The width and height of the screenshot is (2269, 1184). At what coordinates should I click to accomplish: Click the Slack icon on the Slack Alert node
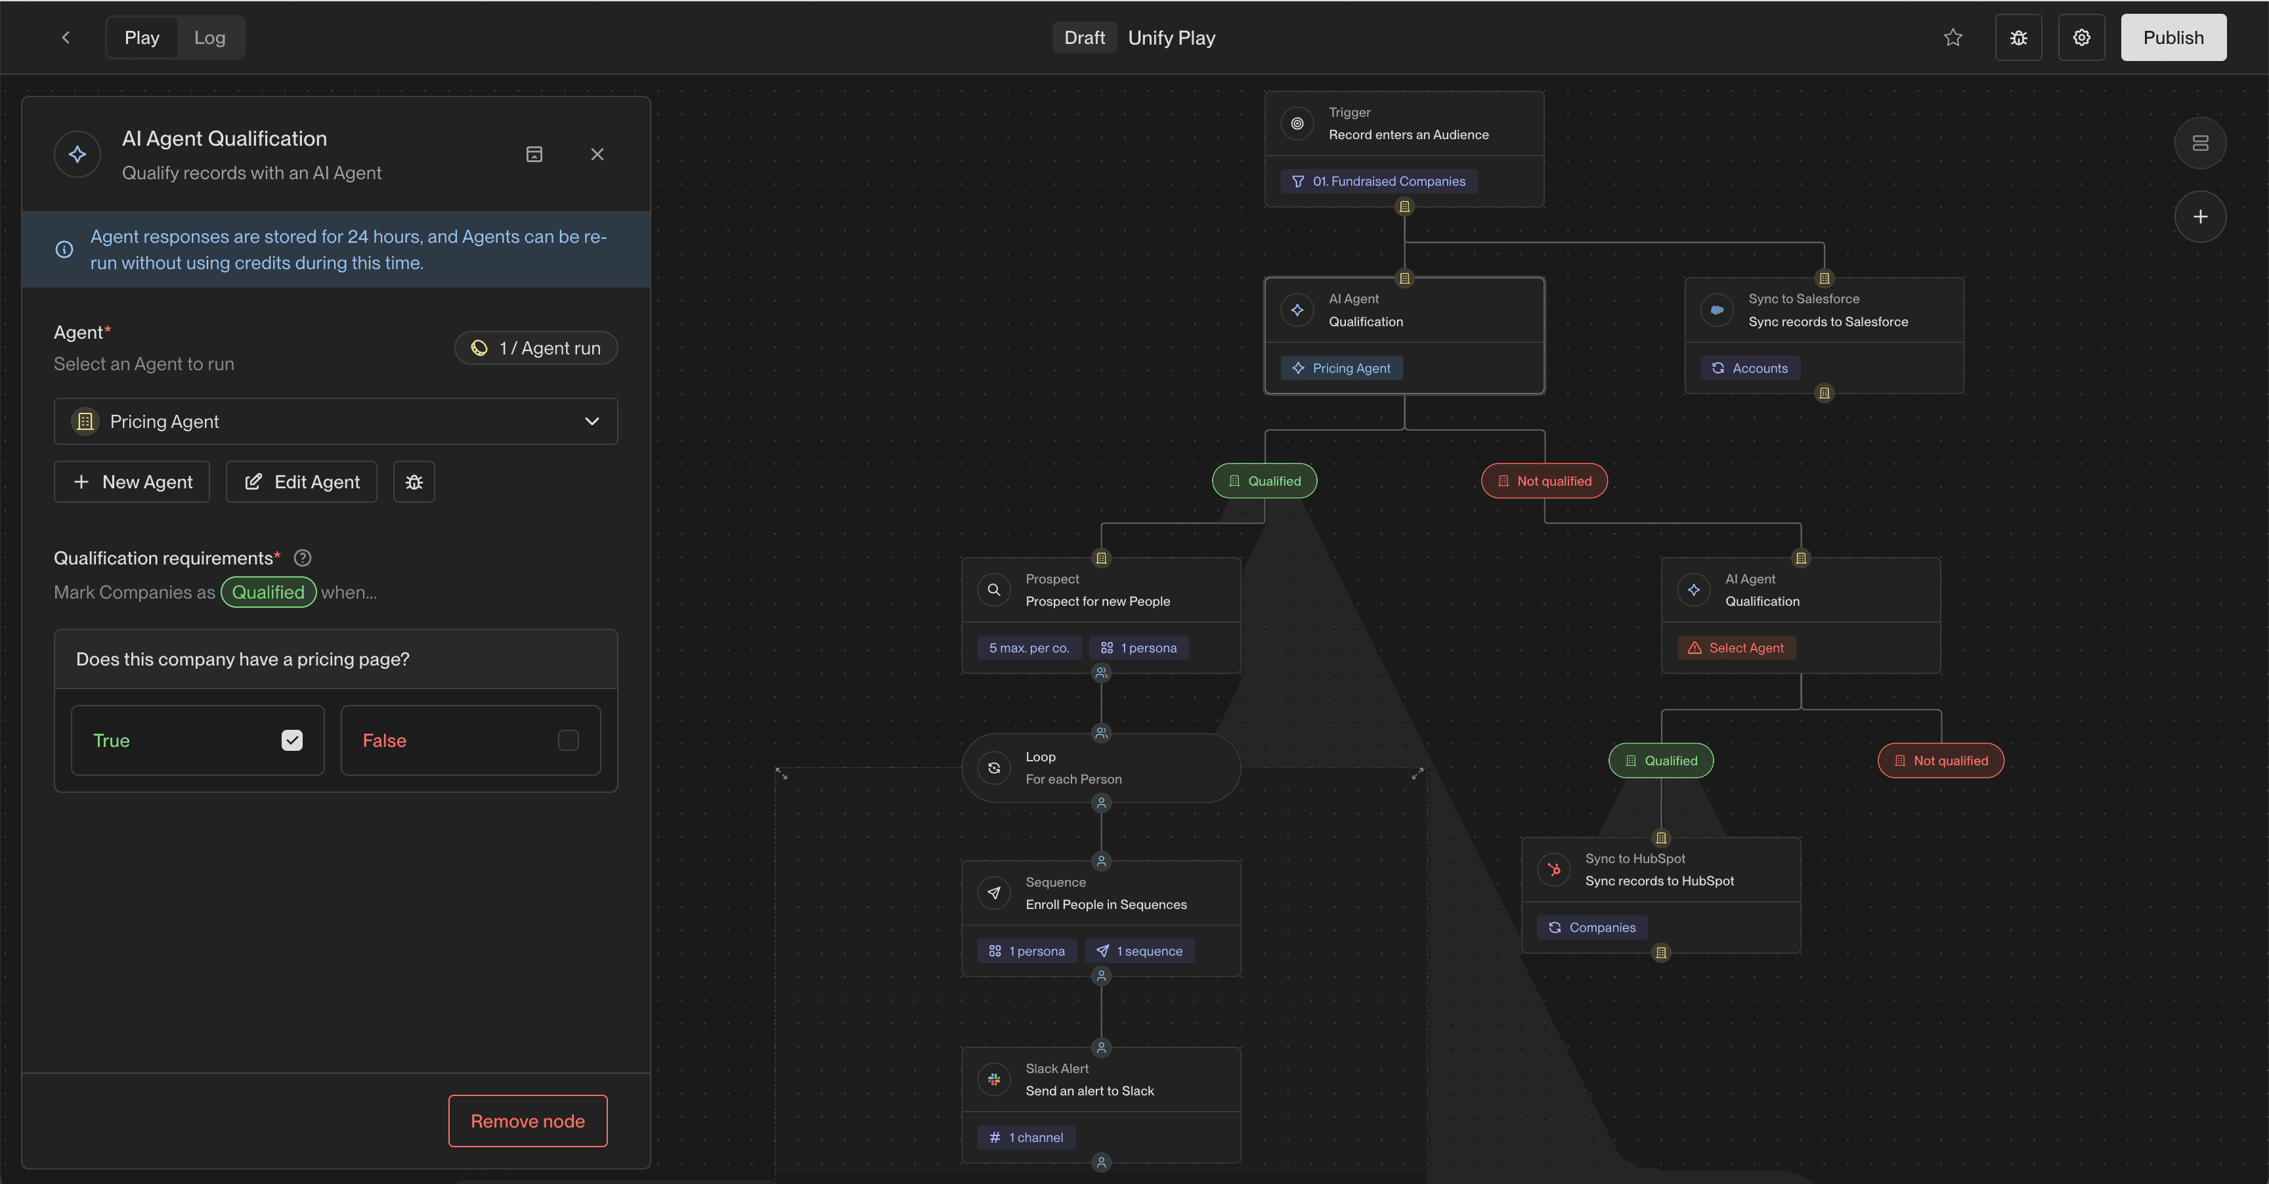pos(993,1079)
